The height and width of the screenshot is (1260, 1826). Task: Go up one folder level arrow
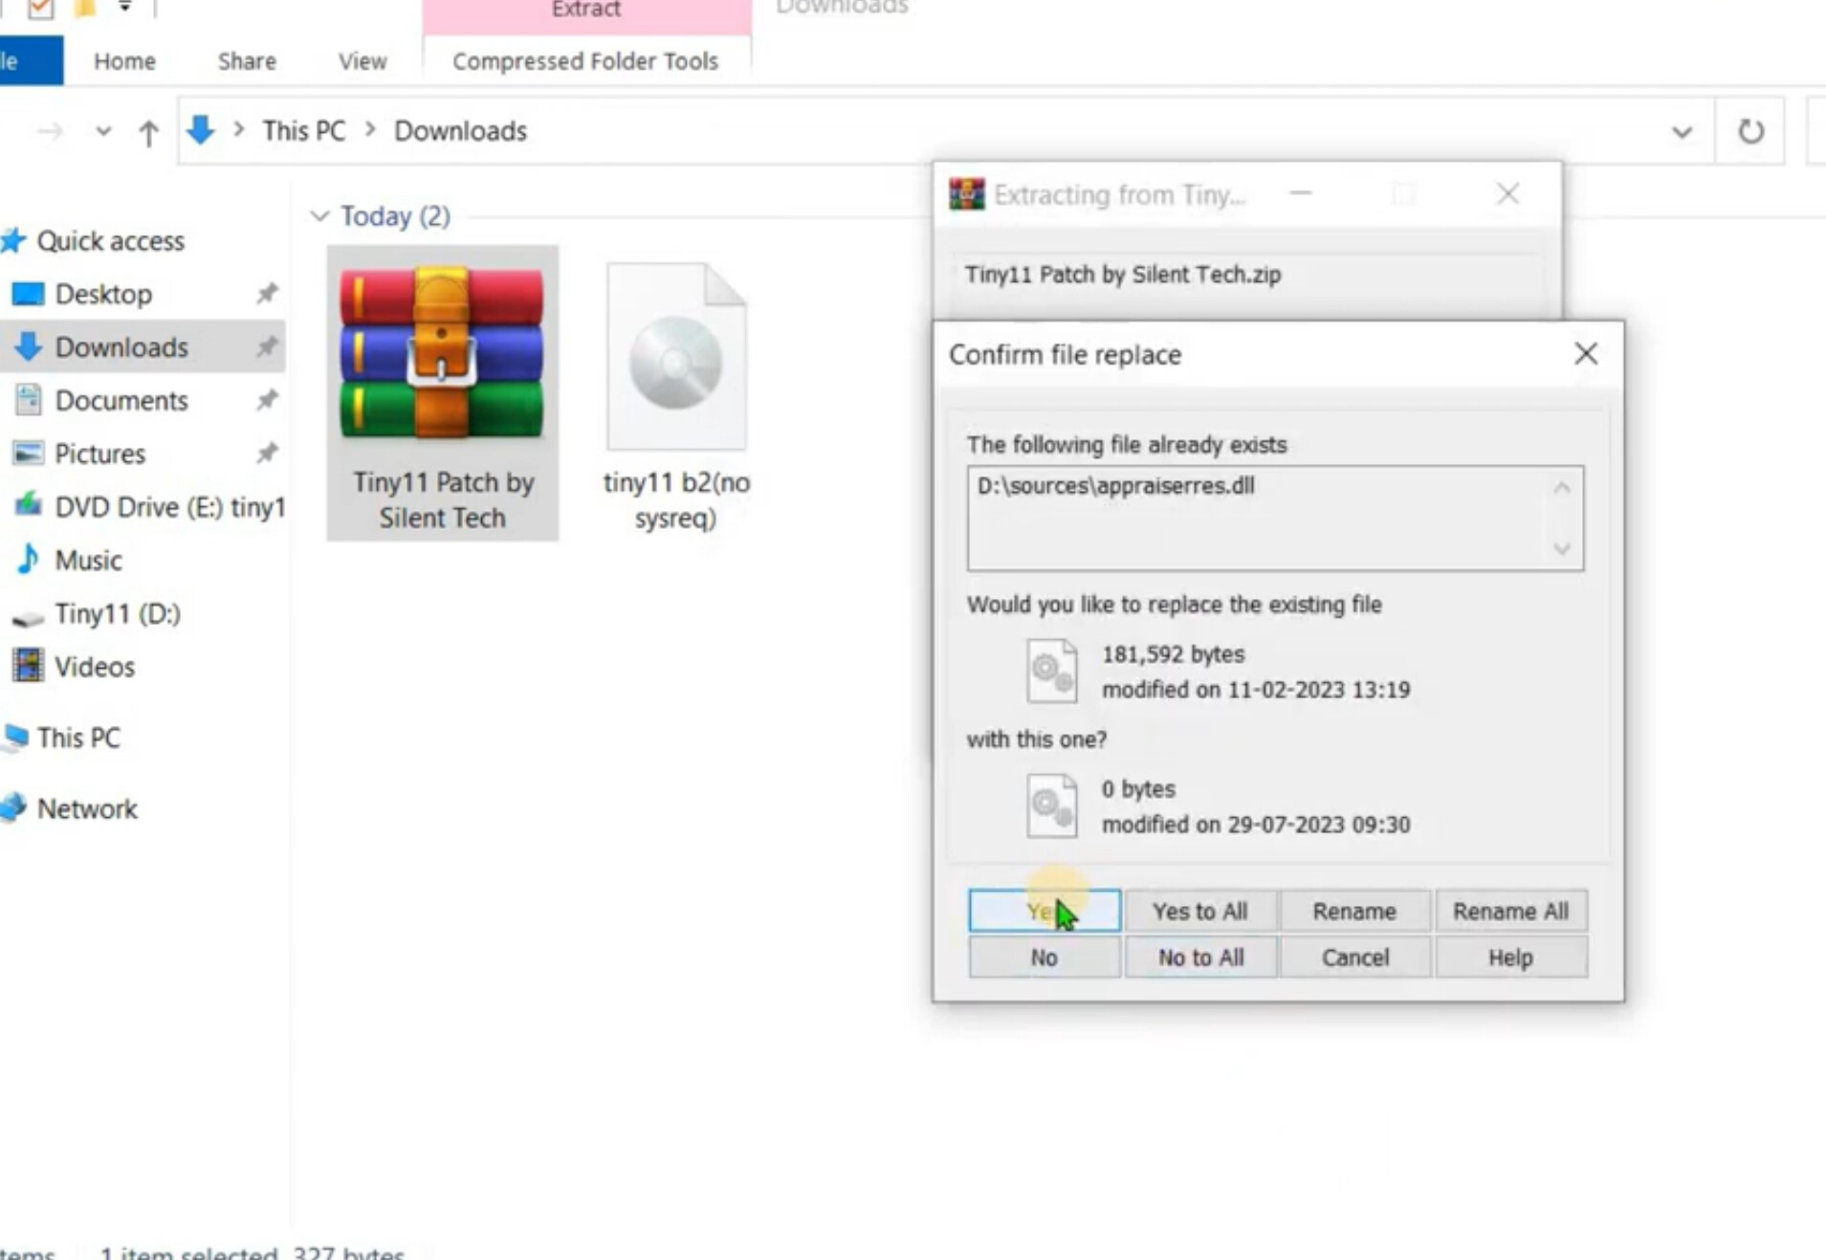coord(148,132)
